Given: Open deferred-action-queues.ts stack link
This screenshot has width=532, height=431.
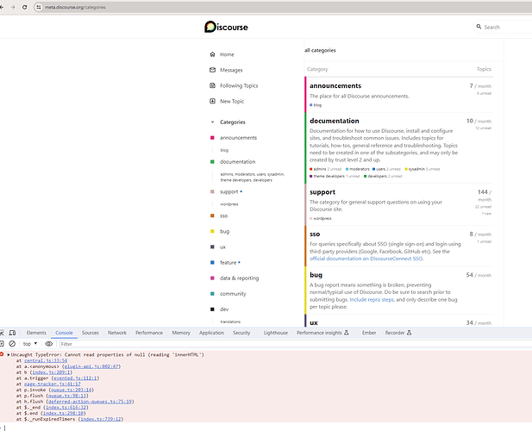Looking at the screenshot, I should [x=90, y=402].
